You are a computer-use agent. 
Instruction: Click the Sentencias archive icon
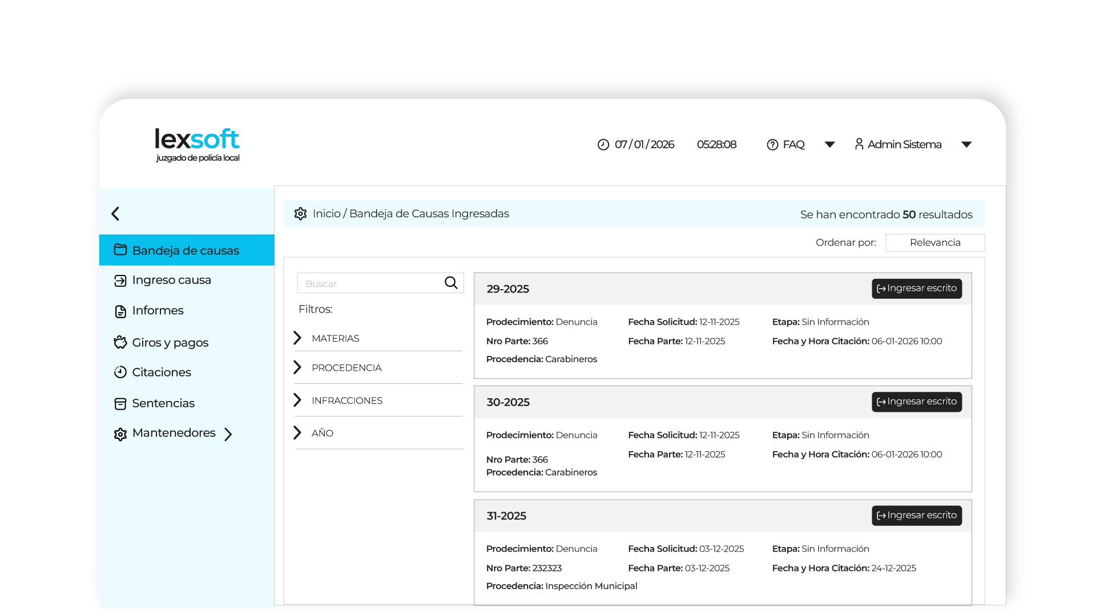120,404
